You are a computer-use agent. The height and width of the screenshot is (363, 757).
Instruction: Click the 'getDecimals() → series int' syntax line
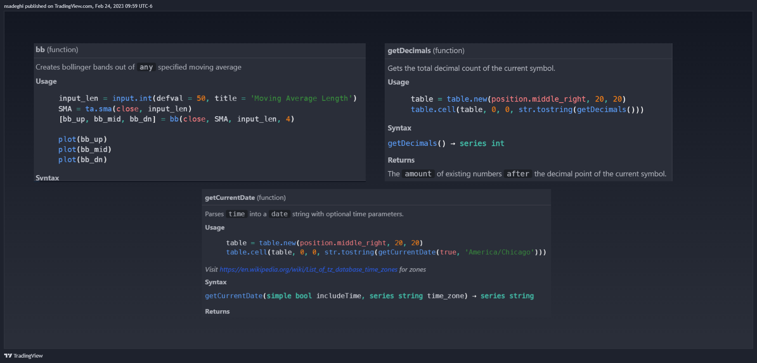click(x=446, y=143)
